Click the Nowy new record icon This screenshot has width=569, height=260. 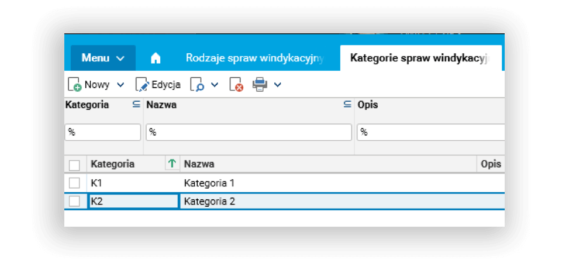[74, 85]
